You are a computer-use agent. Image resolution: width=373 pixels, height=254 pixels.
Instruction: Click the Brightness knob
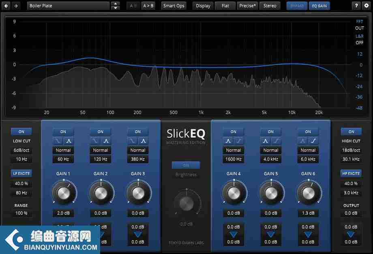[186, 203]
